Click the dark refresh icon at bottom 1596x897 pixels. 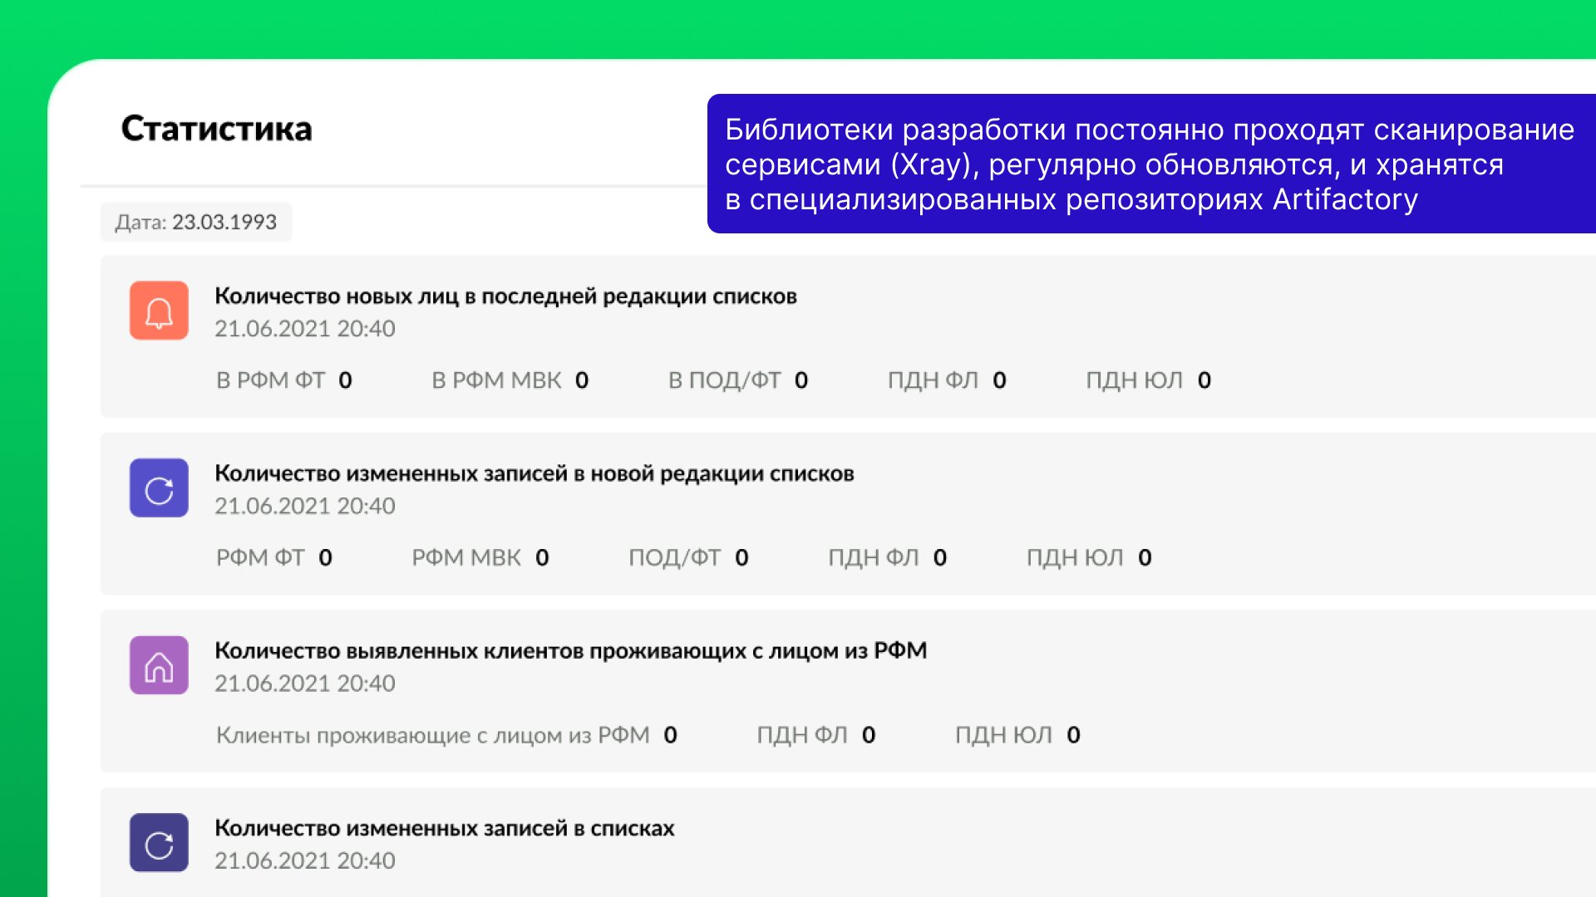pos(159,842)
